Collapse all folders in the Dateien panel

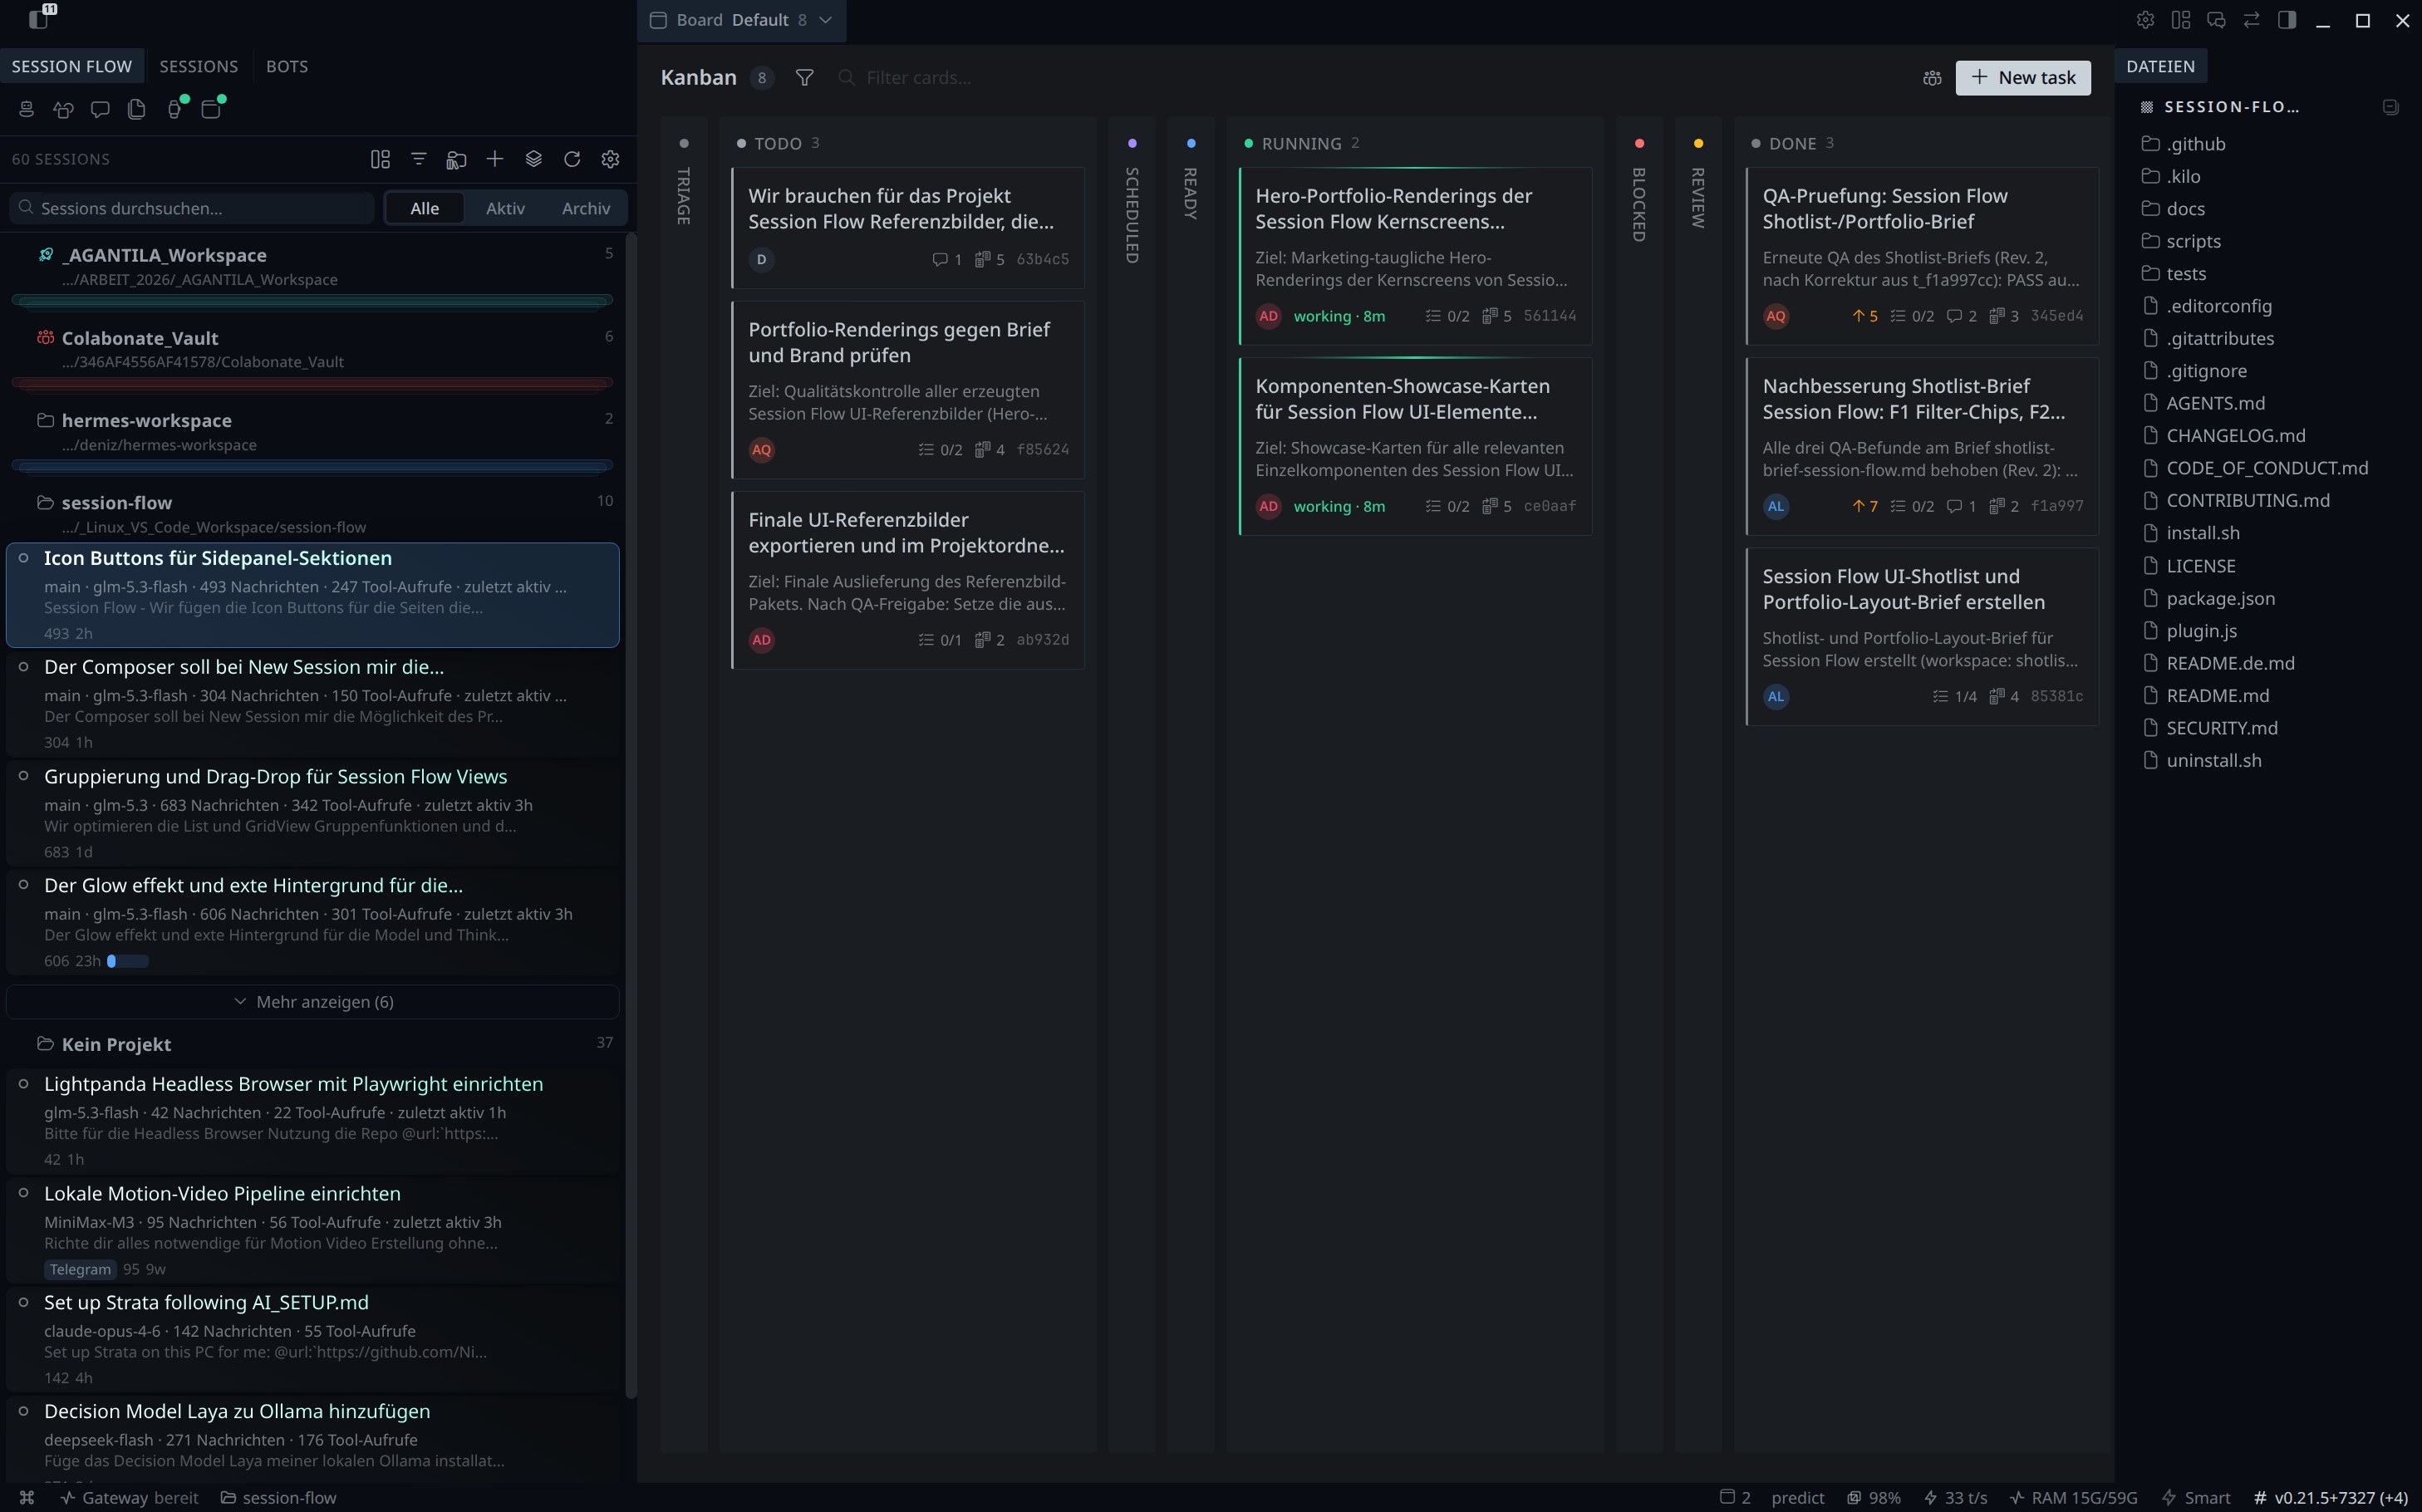2390,107
